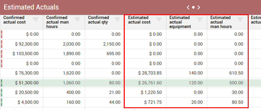The image size is (261, 110).
Task: Select the 140.00 estimated equipment cell
Action: [x=187, y=73]
